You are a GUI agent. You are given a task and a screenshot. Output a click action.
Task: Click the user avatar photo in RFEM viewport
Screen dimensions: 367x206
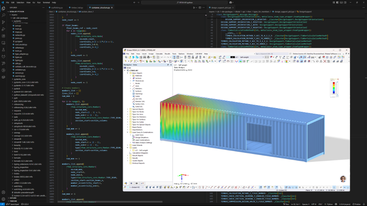(343, 179)
